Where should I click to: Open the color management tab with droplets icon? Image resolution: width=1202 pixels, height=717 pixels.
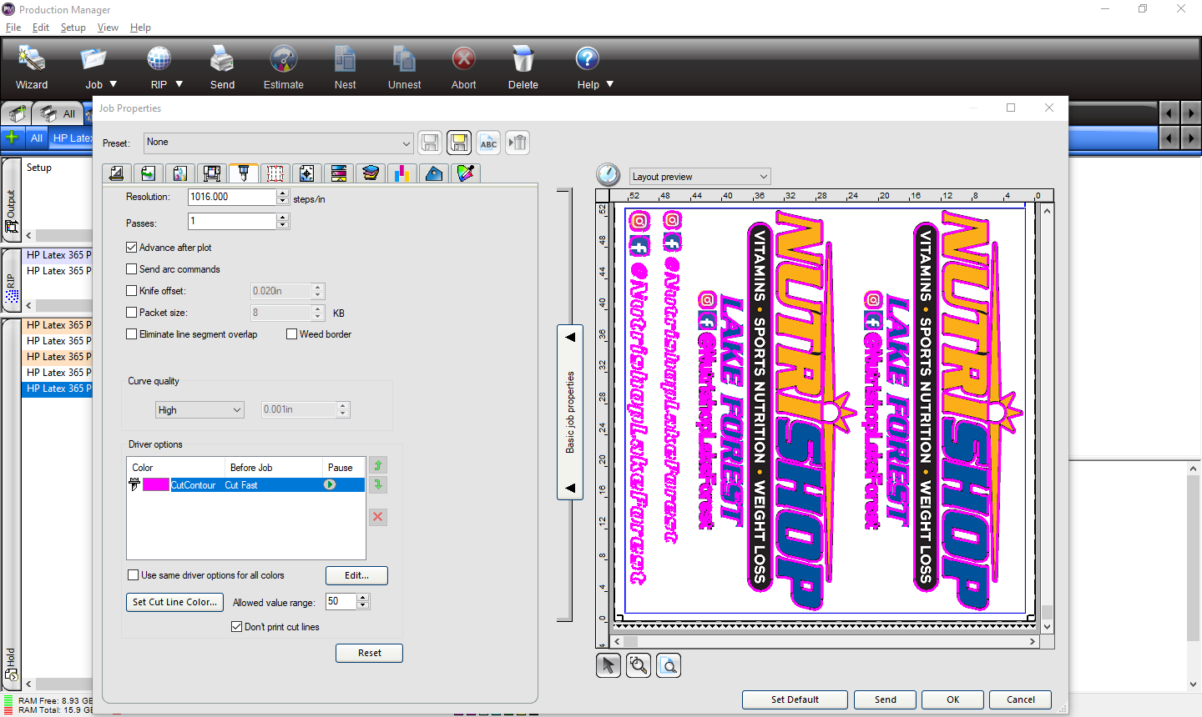click(x=179, y=173)
